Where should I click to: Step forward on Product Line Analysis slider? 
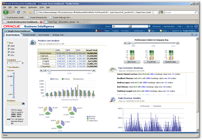click(x=94, y=71)
